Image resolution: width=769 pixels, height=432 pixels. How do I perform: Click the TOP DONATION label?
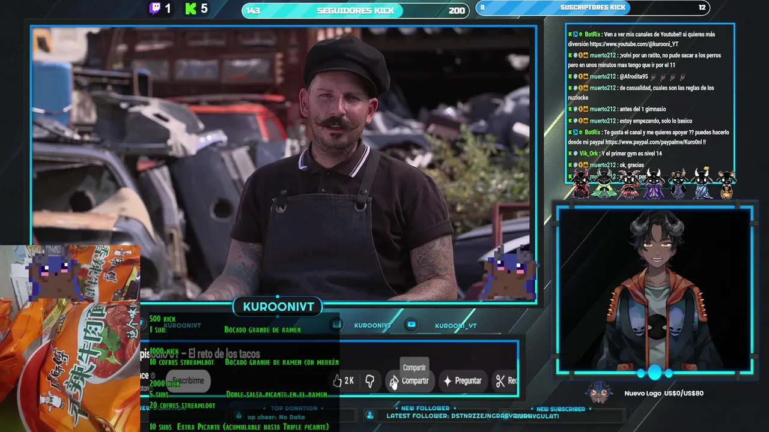click(294, 408)
